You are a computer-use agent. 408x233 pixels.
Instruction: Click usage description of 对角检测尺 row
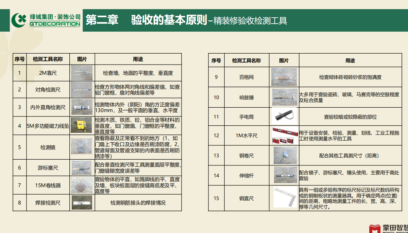tap(138, 90)
